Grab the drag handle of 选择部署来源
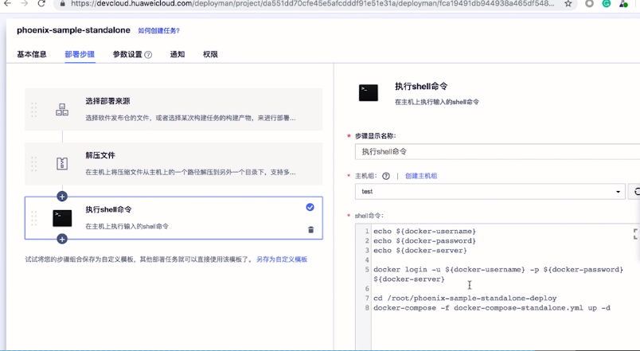The height and width of the screenshot is (351, 640). pos(34,109)
